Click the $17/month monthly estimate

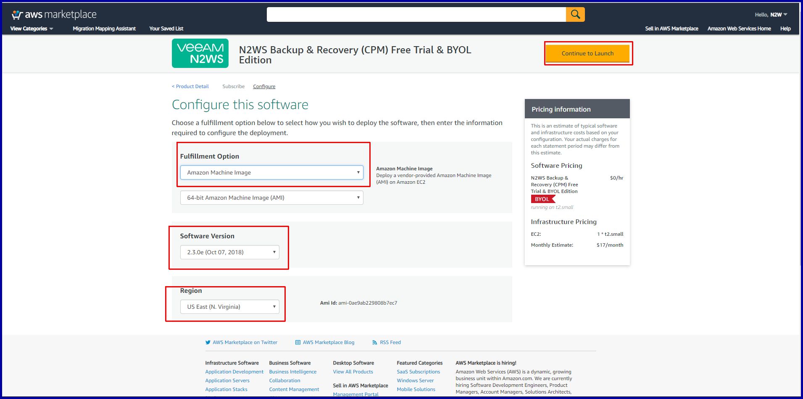(x=610, y=245)
